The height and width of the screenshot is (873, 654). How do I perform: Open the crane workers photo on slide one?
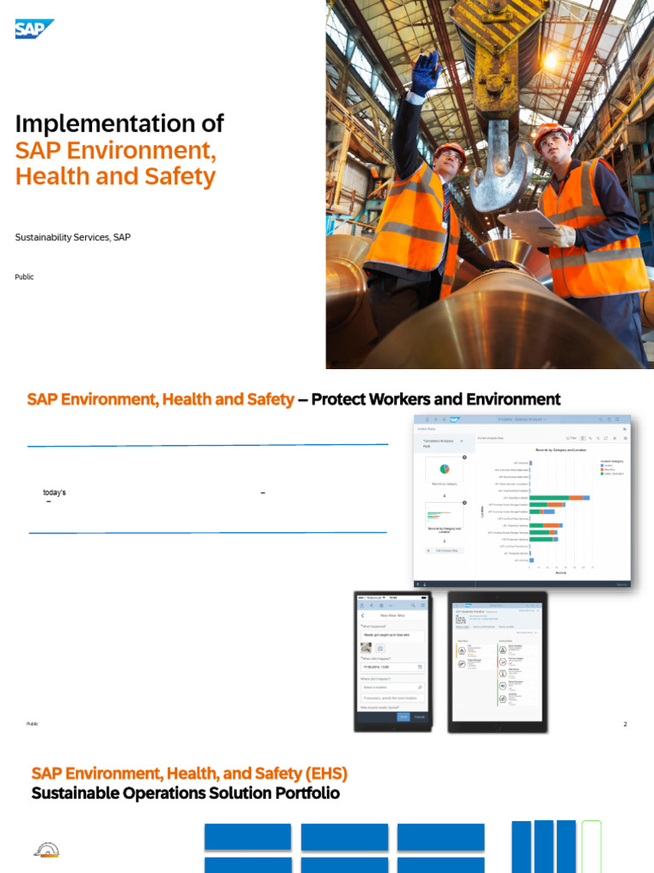pos(490,184)
